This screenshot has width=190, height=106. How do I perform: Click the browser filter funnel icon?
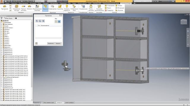[1, 18]
